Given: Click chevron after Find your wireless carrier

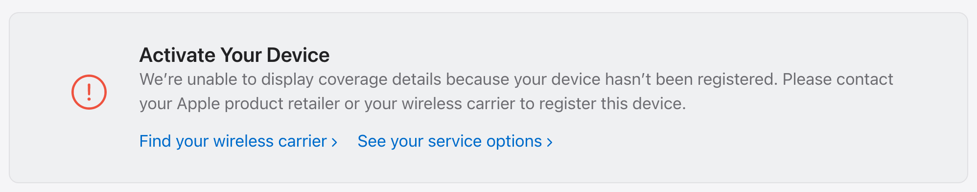Looking at the screenshot, I should click(x=334, y=142).
